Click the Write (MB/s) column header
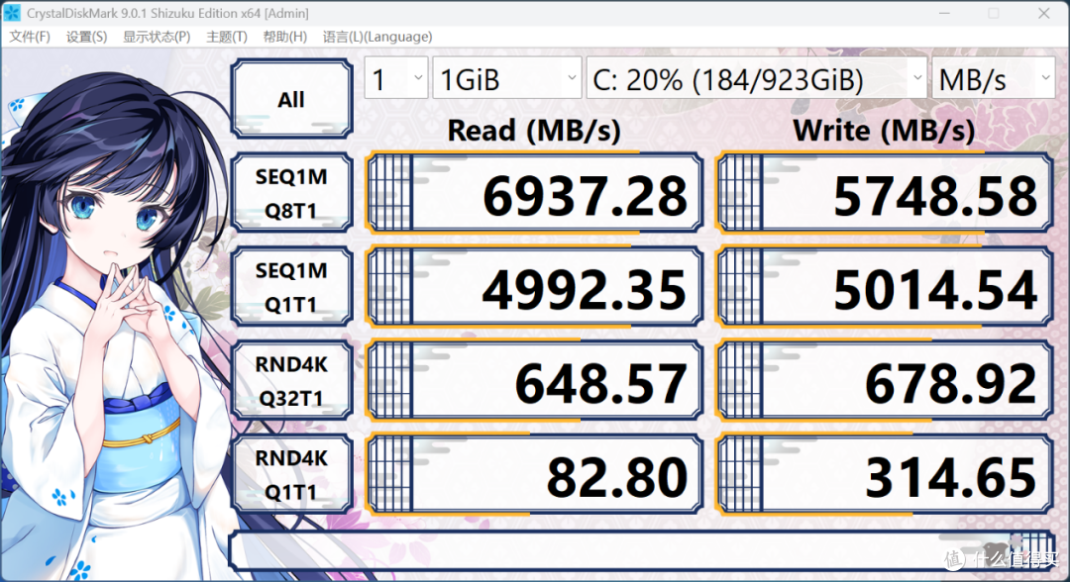Screen dimensions: 1070x582 [x=885, y=131]
